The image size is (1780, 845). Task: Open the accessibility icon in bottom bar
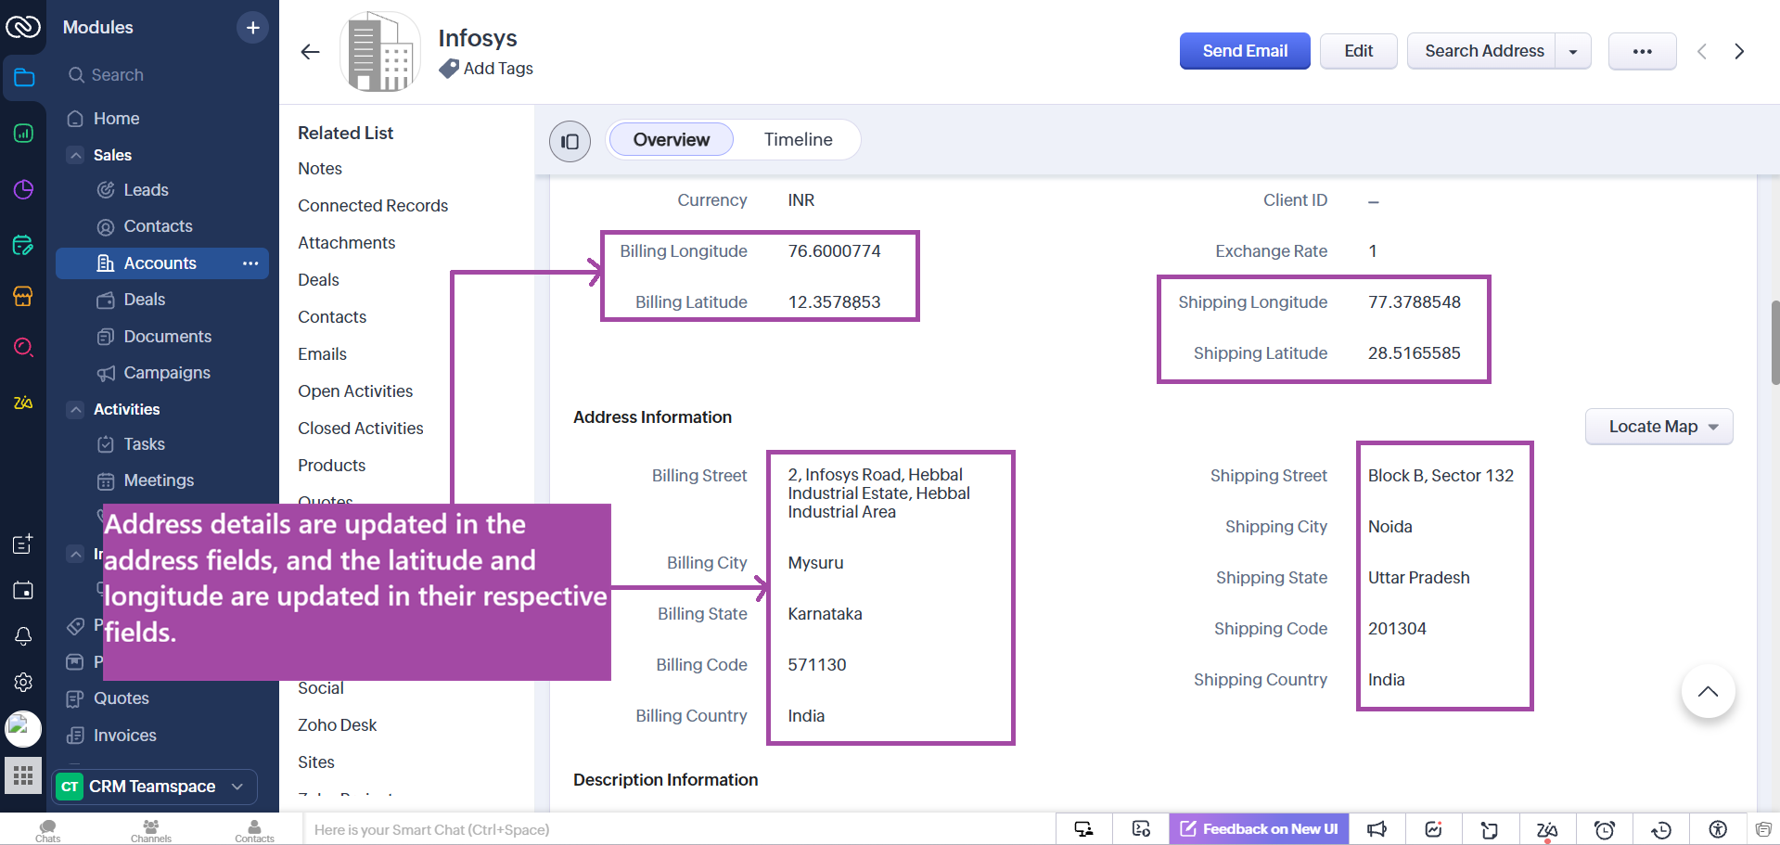1716,828
